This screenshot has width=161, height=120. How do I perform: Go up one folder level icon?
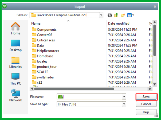click(x=116, y=15)
